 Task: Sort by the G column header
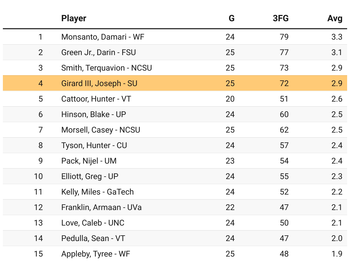click(231, 18)
